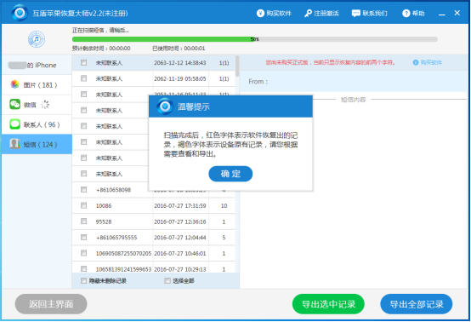Select the iPhone device entry
Image resolution: width=471 pixels, height=322 pixels.
pos(37,65)
